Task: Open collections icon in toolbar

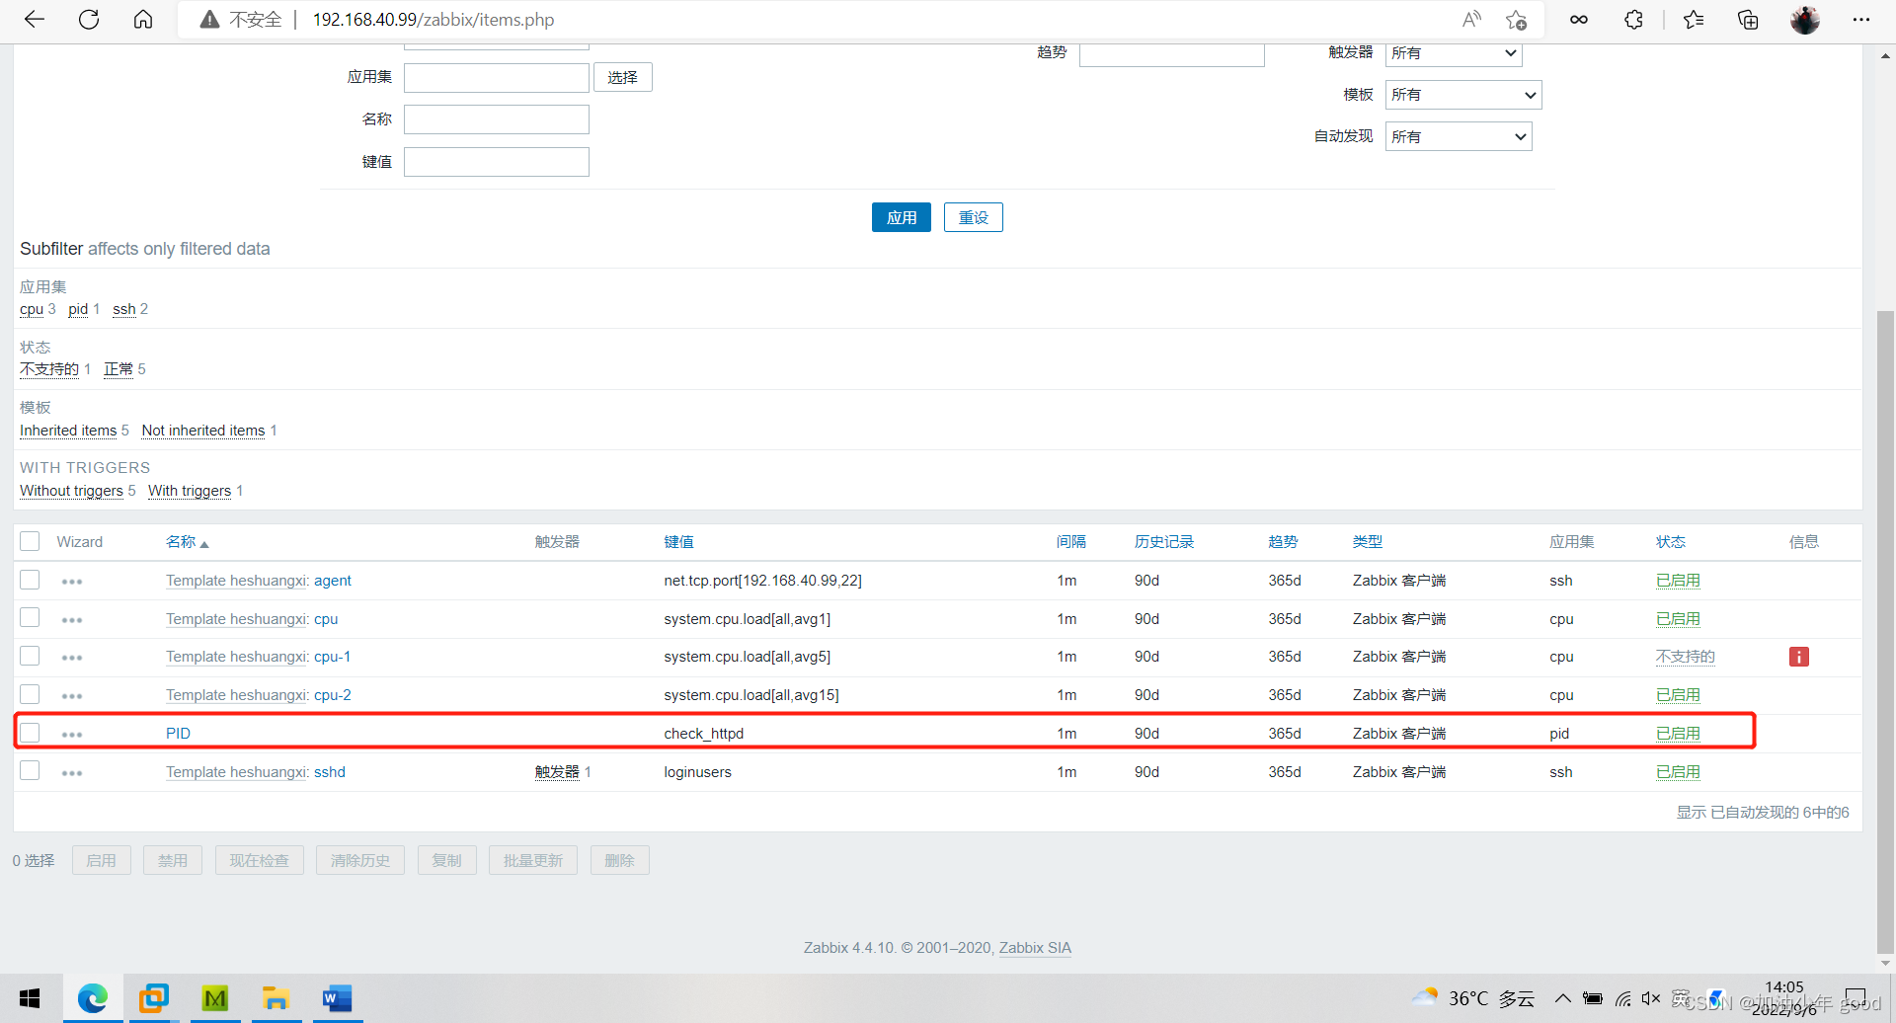Action: pos(1748,20)
